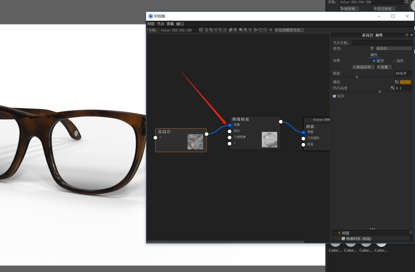Click the texture checker icon beside 凹凸高度 value
Screen dimensions: 415x272
point(392,88)
